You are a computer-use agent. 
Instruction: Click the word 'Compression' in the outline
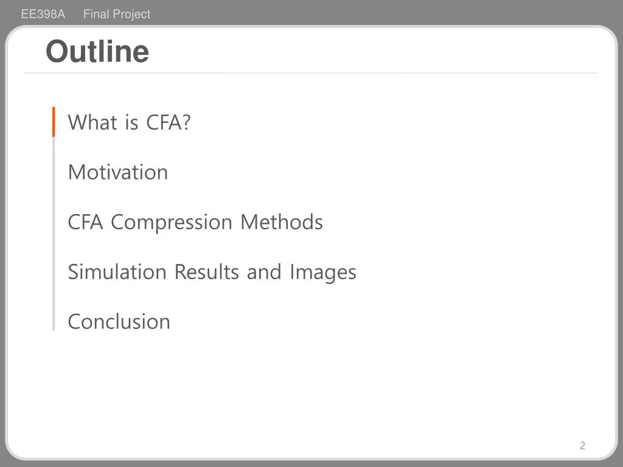point(172,223)
